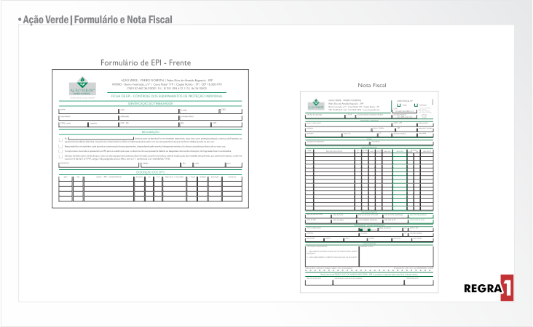Tick the 'Comprometo-me' declaration checkbox
Image resolution: width=533 pixels, height=327 pixels.
(x=60, y=151)
